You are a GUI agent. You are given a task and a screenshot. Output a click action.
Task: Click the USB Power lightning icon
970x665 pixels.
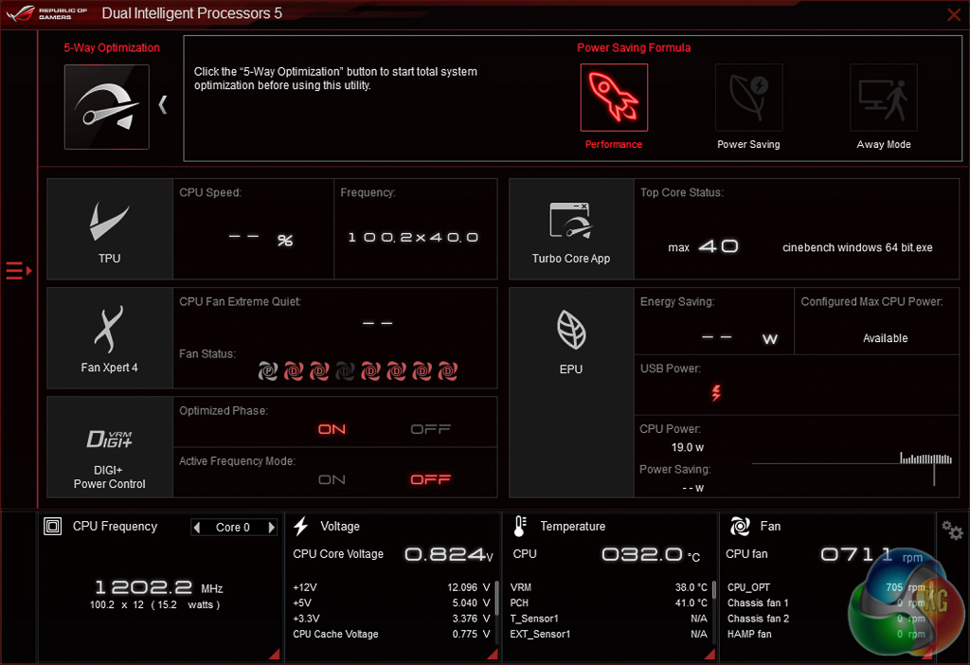[716, 392]
